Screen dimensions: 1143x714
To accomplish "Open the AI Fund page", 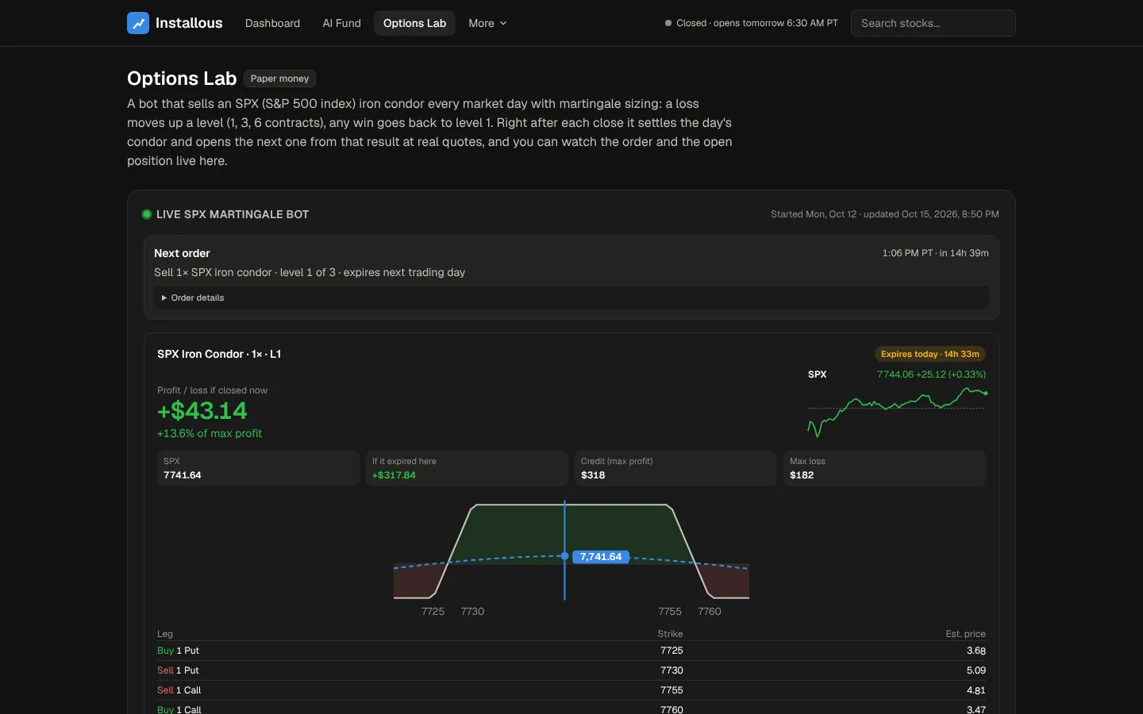I will (x=341, y=23).
